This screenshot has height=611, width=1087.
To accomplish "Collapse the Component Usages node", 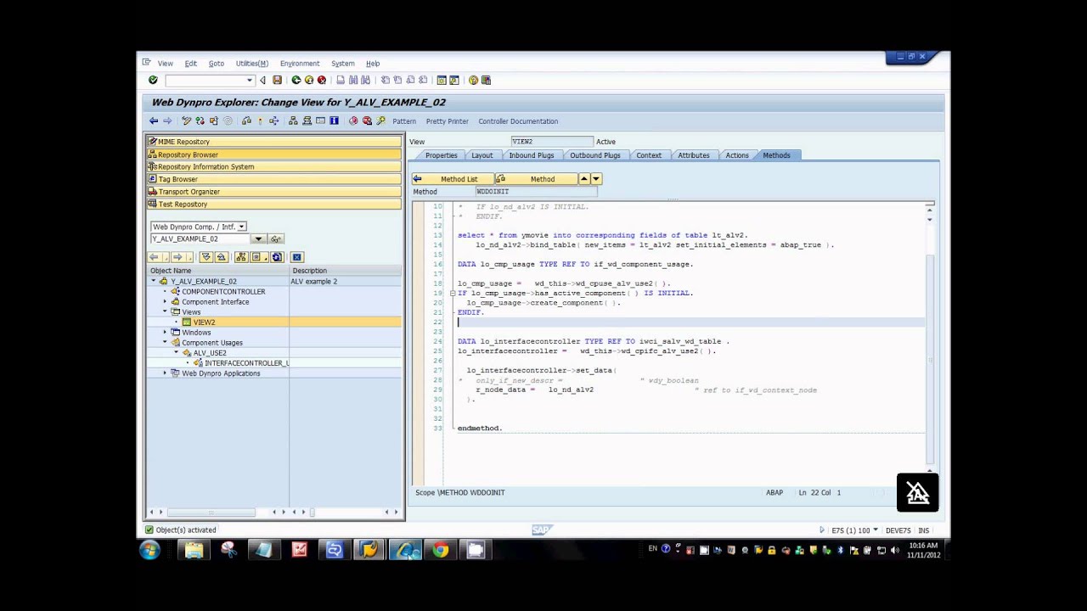I will (x=166, y=343).
